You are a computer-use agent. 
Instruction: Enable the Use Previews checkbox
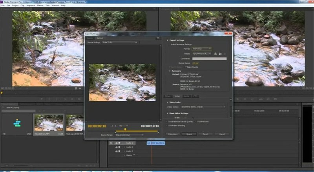click(x=195, y=122)
